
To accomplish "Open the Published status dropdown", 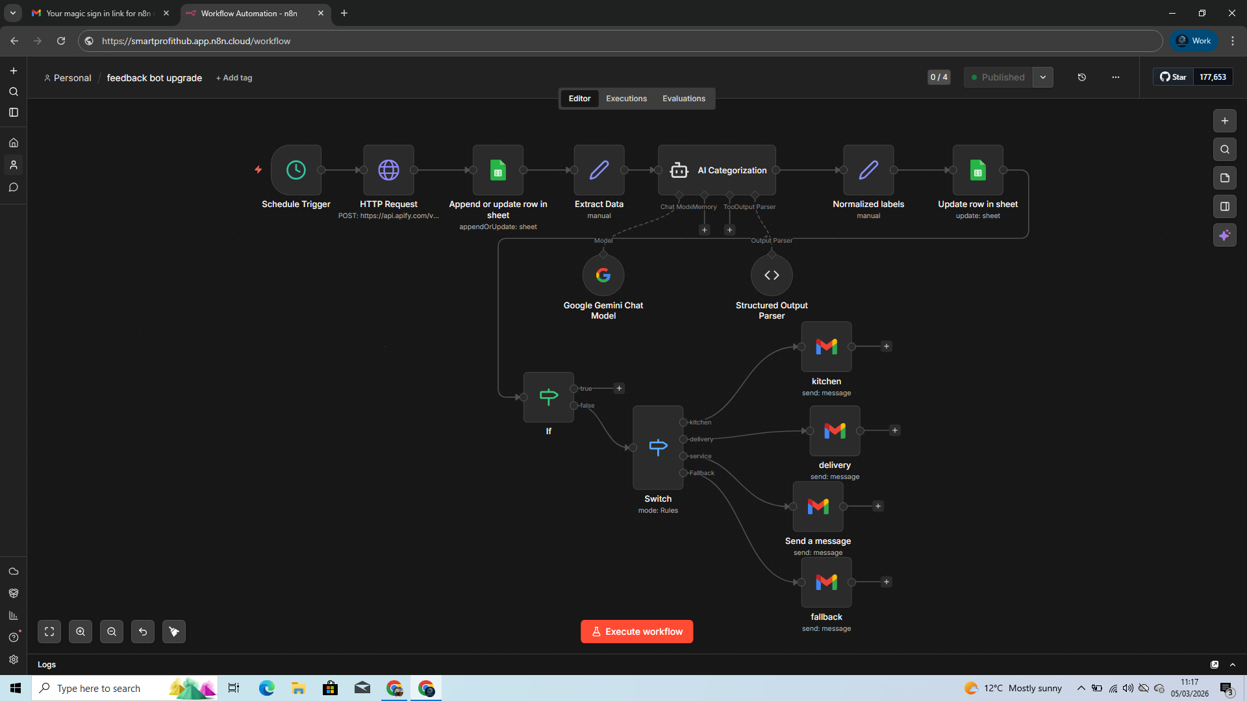I will coord(1043,77).
